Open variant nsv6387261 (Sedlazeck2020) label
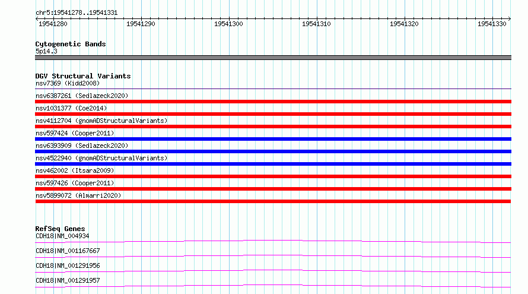 point(82,96)
